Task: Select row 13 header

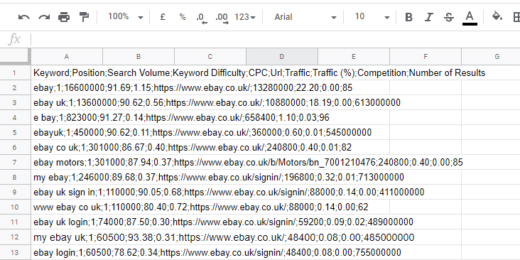Action: click(14, 252)
